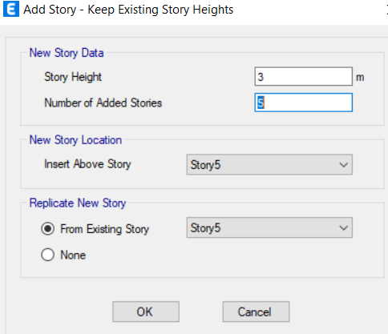Click the Add Story dialog title text

(x=128, y=10)
